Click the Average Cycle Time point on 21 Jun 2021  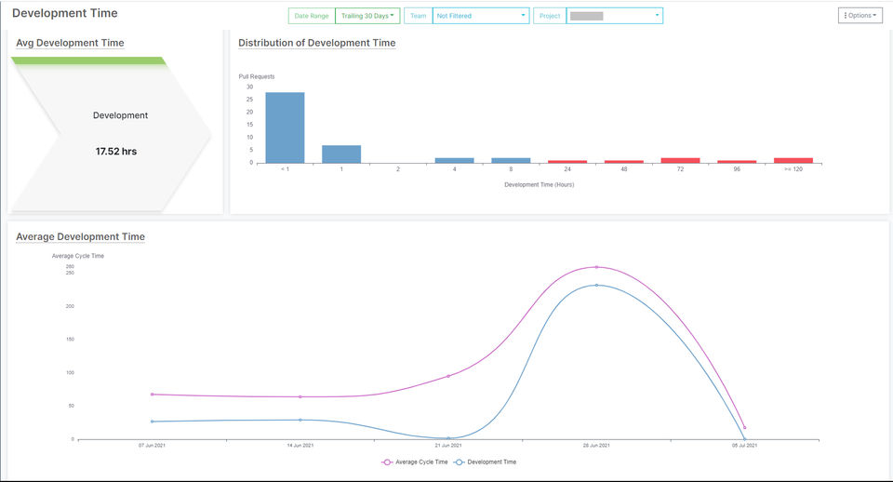[448, 376]
